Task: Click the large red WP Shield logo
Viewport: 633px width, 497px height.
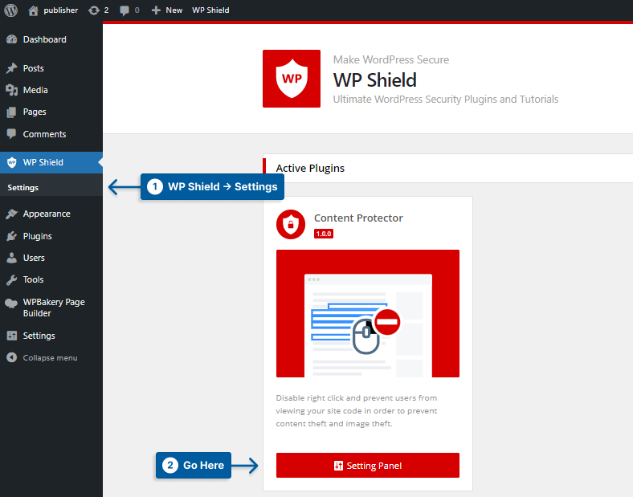Action: 292,79
